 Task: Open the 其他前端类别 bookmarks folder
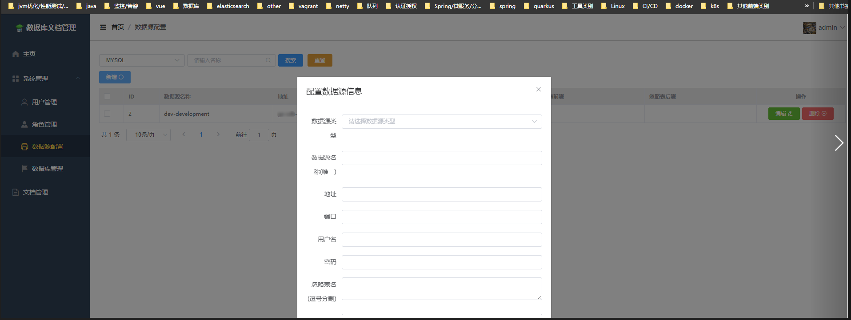point(748,6)
